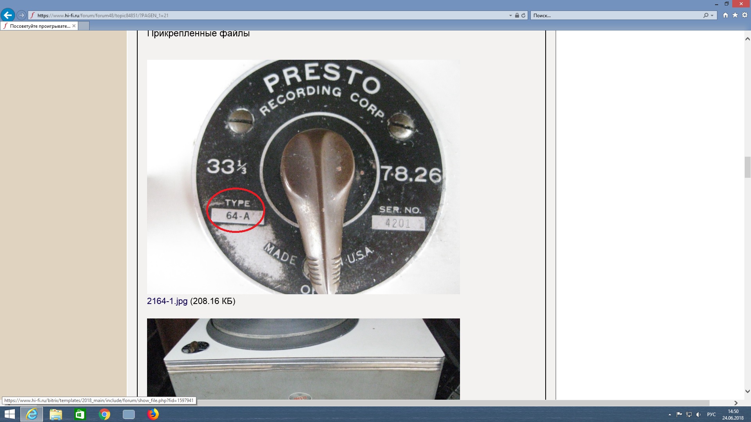Refresh the page with the reload icon
The height and width of the screenshot is (422, 751).
click(x=523, y=16)
